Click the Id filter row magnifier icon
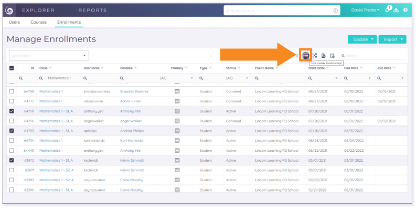This screenshot has width=417, height=209. pyautogui.click(x=21, y=78)
